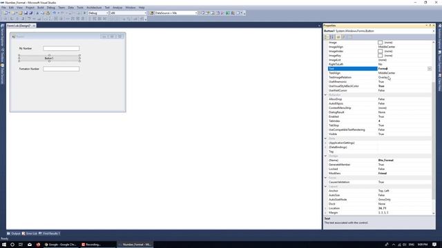Switch to Google Chrome taskbar item

point(61,245)
